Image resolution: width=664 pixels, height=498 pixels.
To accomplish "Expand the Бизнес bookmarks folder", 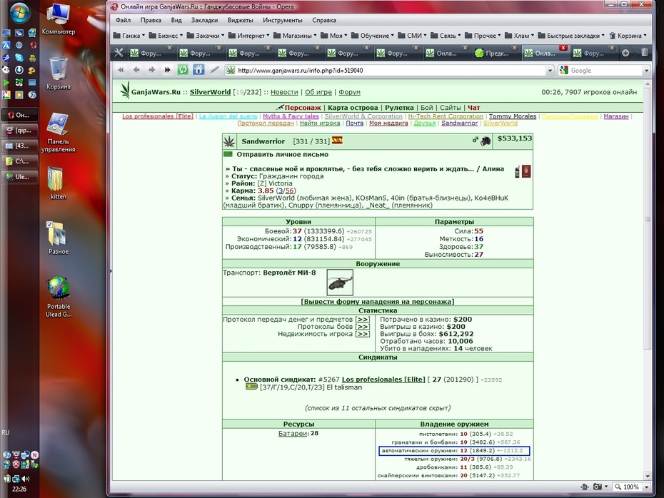I will pyautogui.click(x=166, y=36).
